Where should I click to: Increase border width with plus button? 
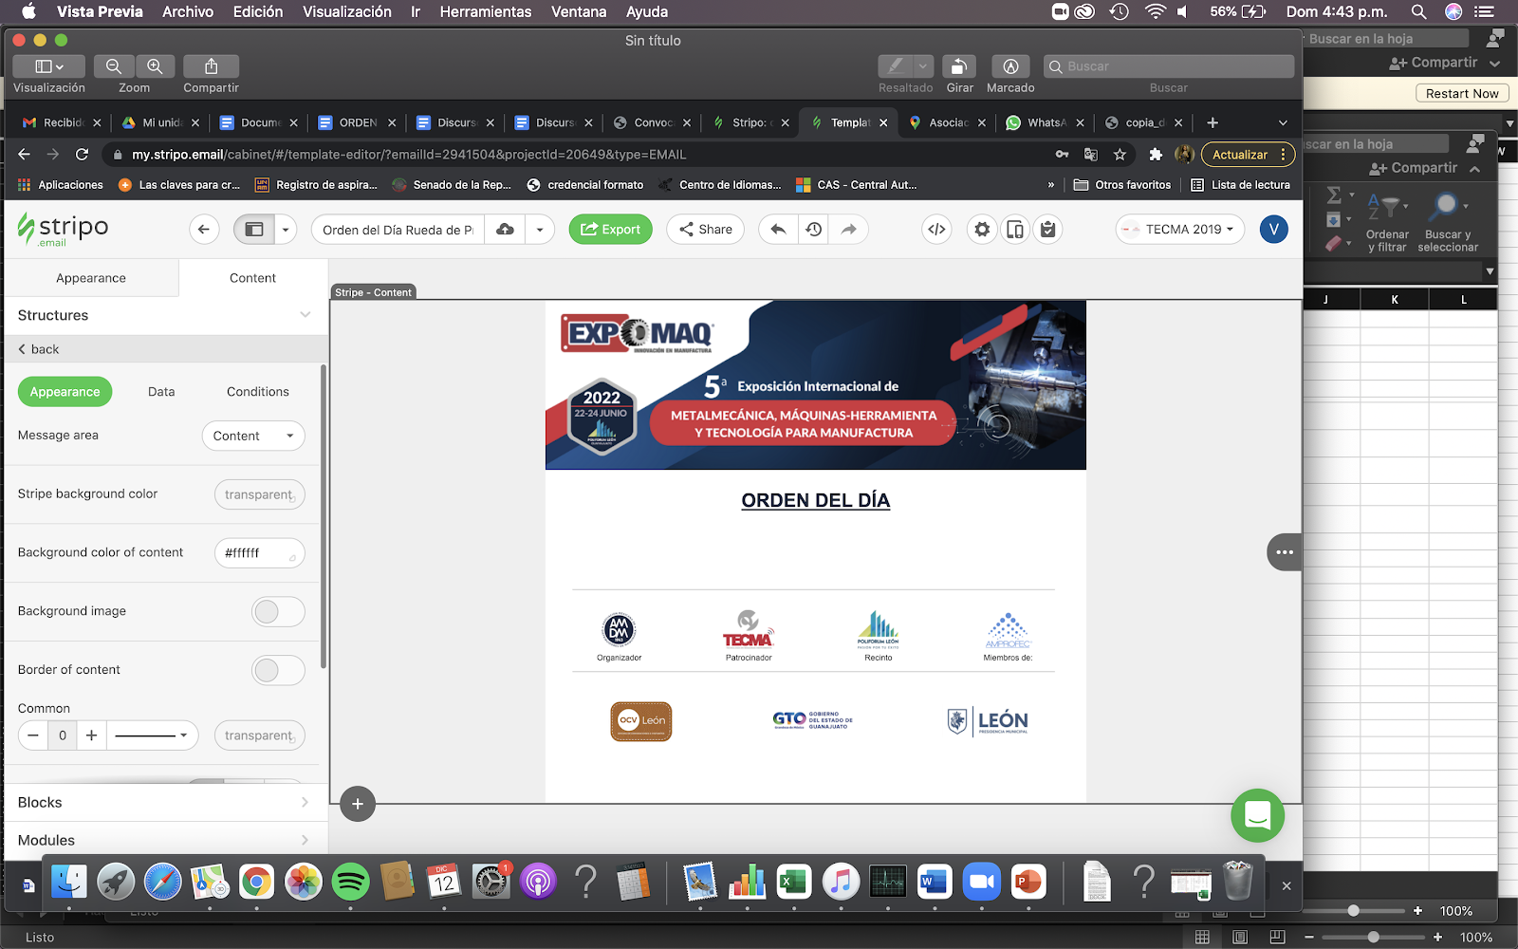coord(91,735)
